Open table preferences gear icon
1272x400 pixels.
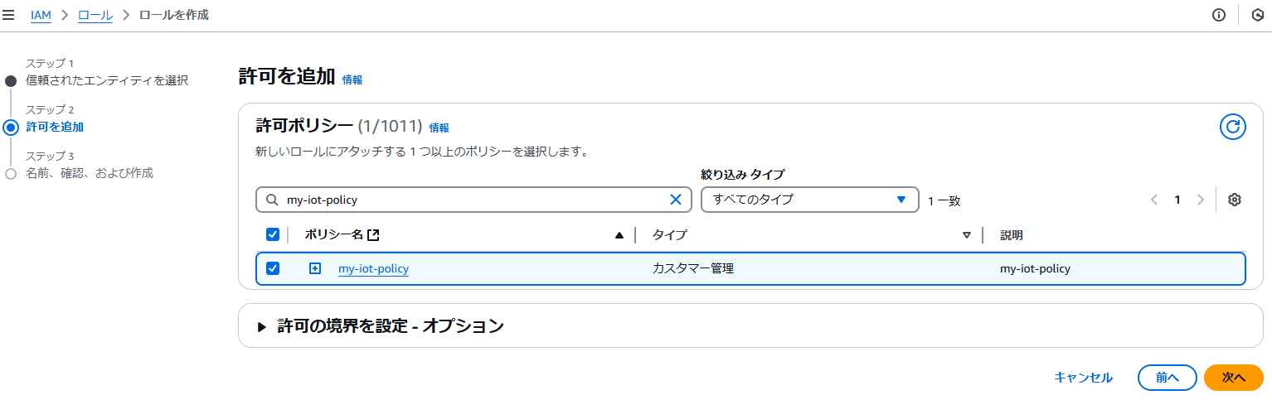coord(1234,200)
